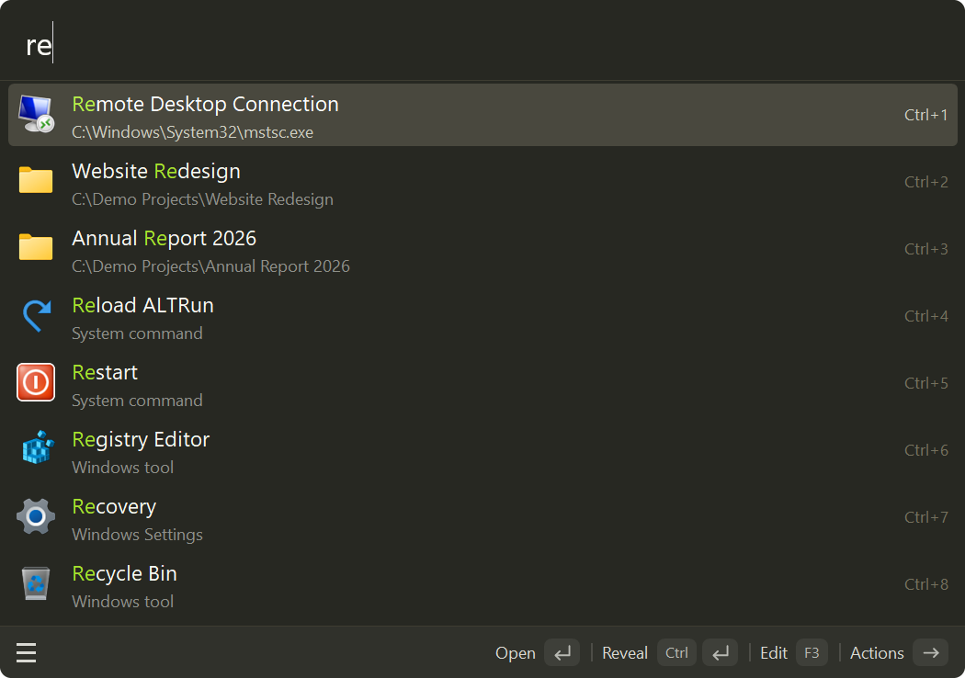Click into the search box containing "re"

(482, 44)
